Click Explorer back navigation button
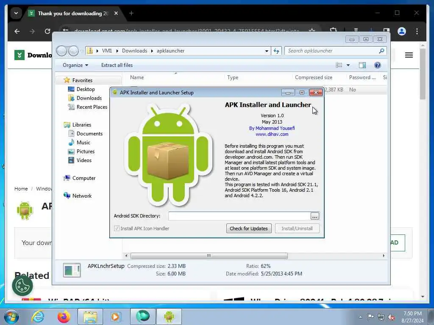The width and height of the screenshot is (434, 325). tap(61, 51)
